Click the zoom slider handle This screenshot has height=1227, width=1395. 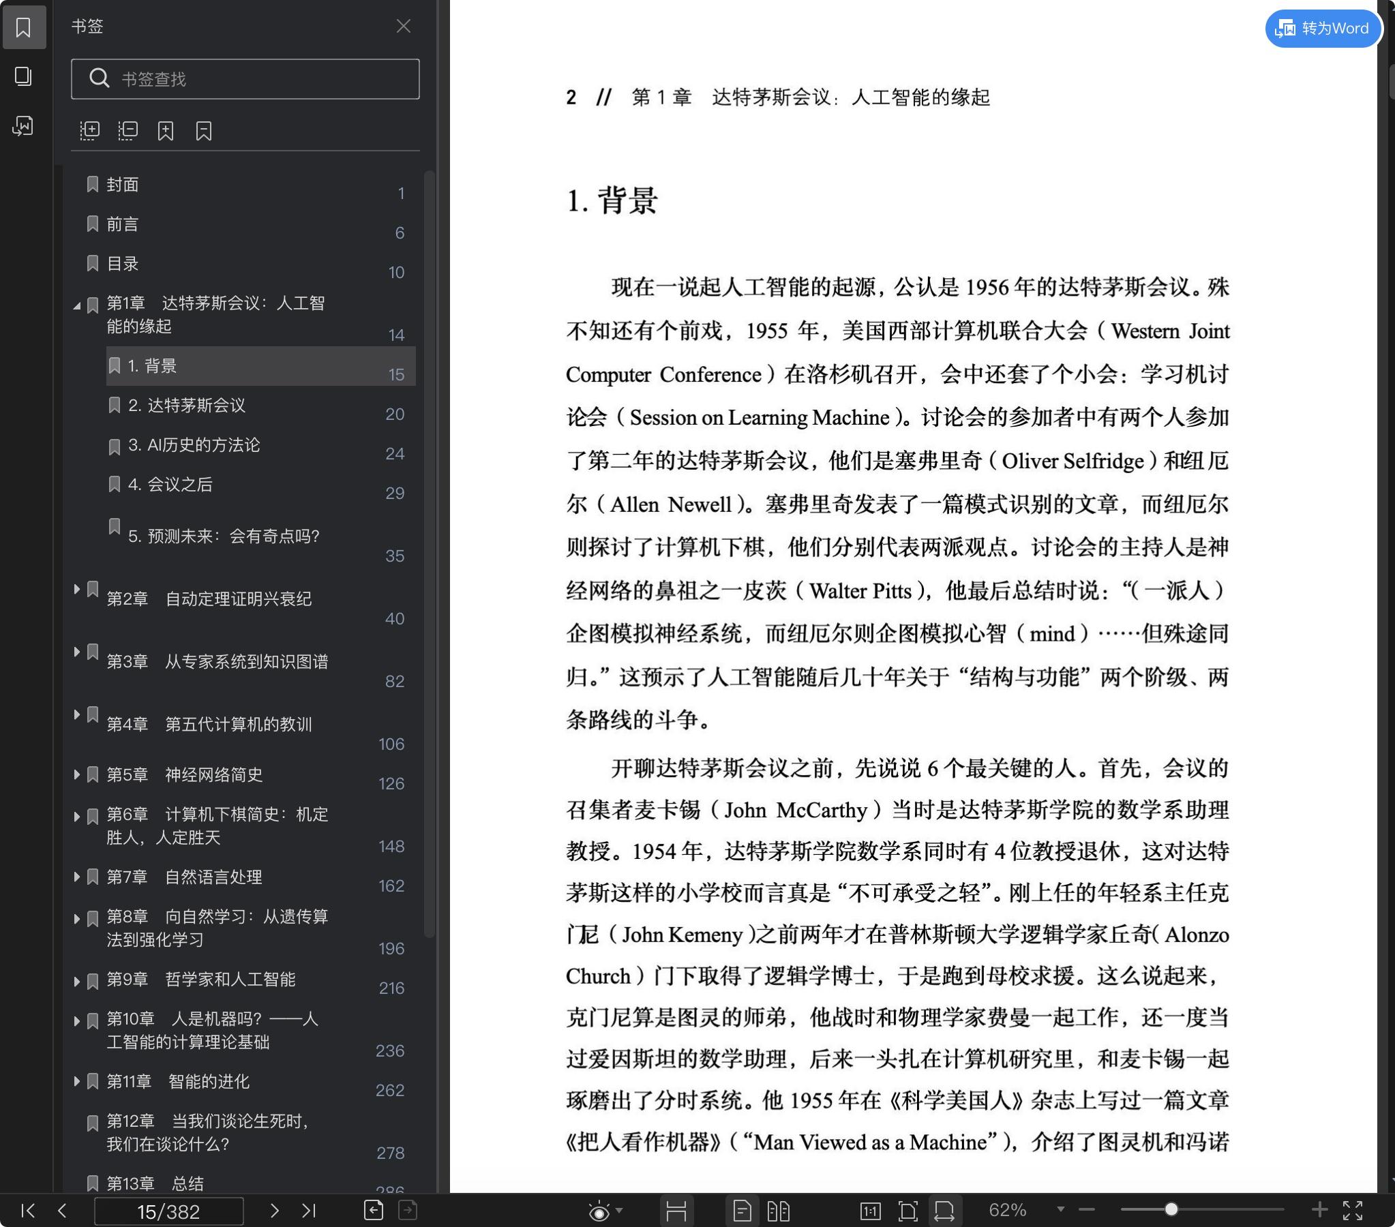1171,1210
